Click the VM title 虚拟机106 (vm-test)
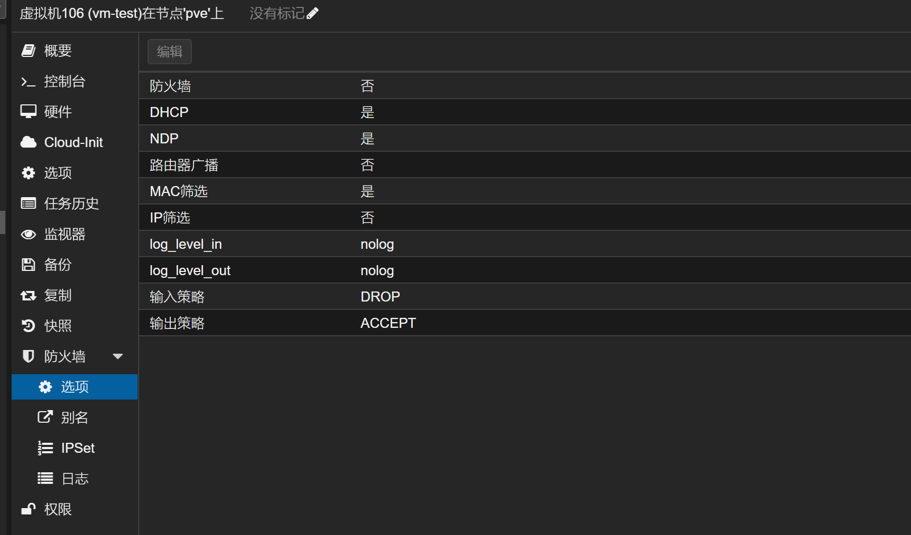 (x=122, y=14)
